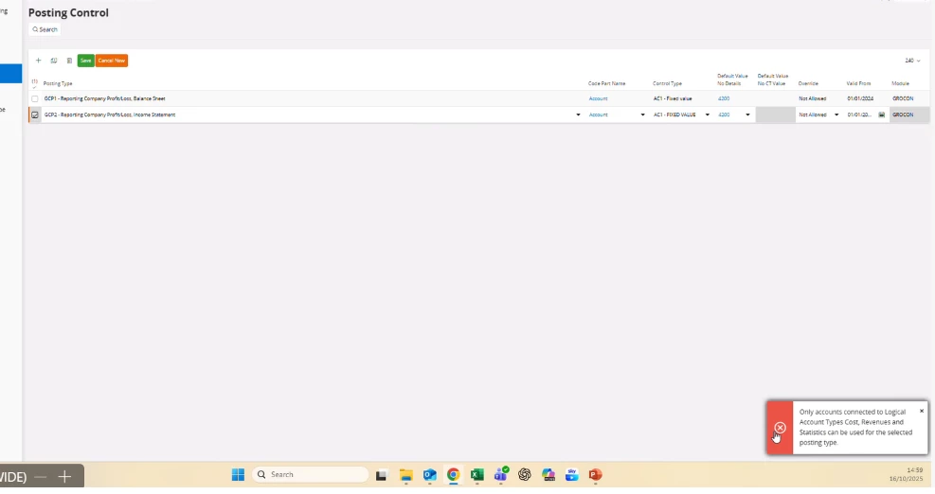Tick the checkbox for the GCP1 row

pos(35,99)
